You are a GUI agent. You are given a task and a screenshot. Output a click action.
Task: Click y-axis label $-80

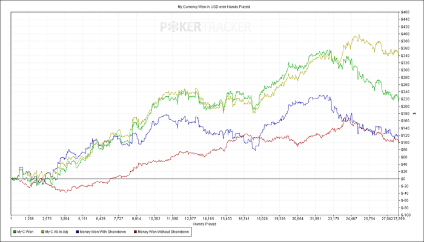point(405,208)
